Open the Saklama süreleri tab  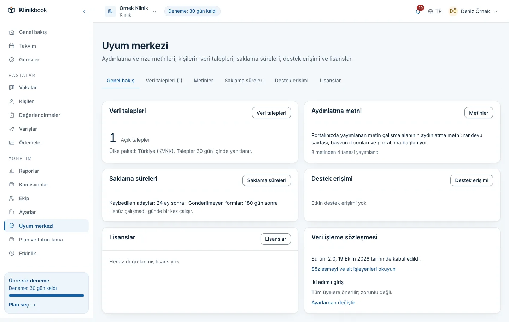(x=244, y=80)
